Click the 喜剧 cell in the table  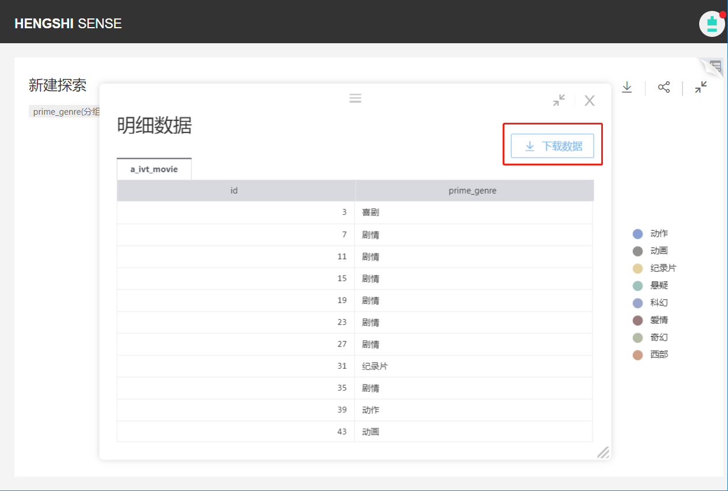pyautogui.click(x=474, y=212)
